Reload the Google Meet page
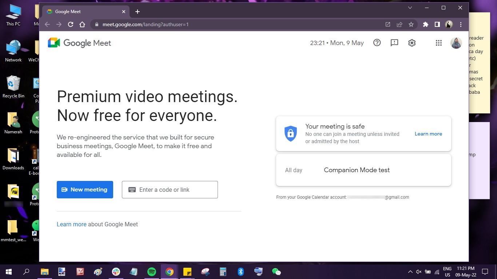This screenshot has height=279, width=497. click(x=71, y=24)
